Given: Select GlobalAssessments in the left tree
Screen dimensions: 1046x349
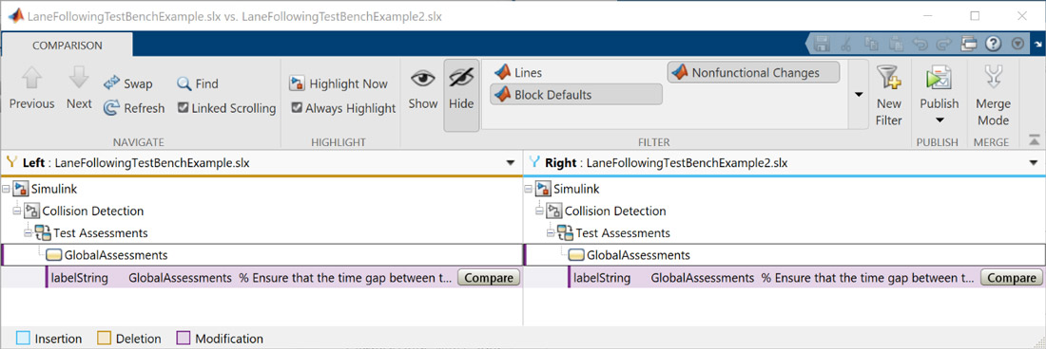Looking at the screenshot, I should [x=116, y=254].
